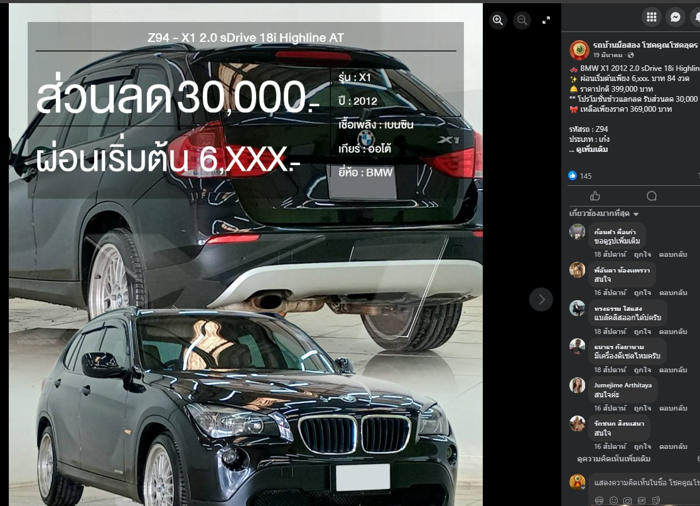
Task: Open ก้อนคำ คือเก่า profile name
Action: (615, 232)
